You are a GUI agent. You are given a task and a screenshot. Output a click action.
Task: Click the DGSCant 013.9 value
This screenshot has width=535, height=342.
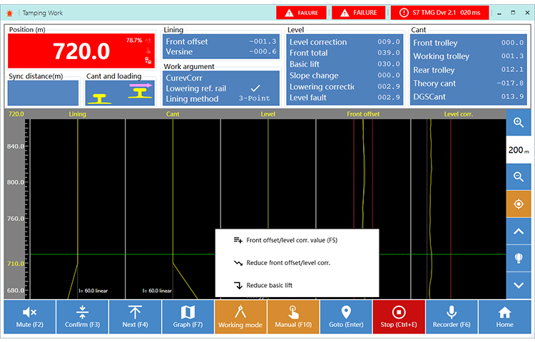[x=512, y=97]
